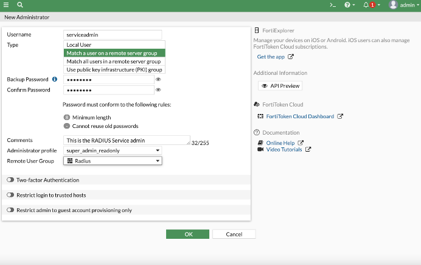
Task: Open the hamburger navigation menu
Action: [x=6, y=5]
